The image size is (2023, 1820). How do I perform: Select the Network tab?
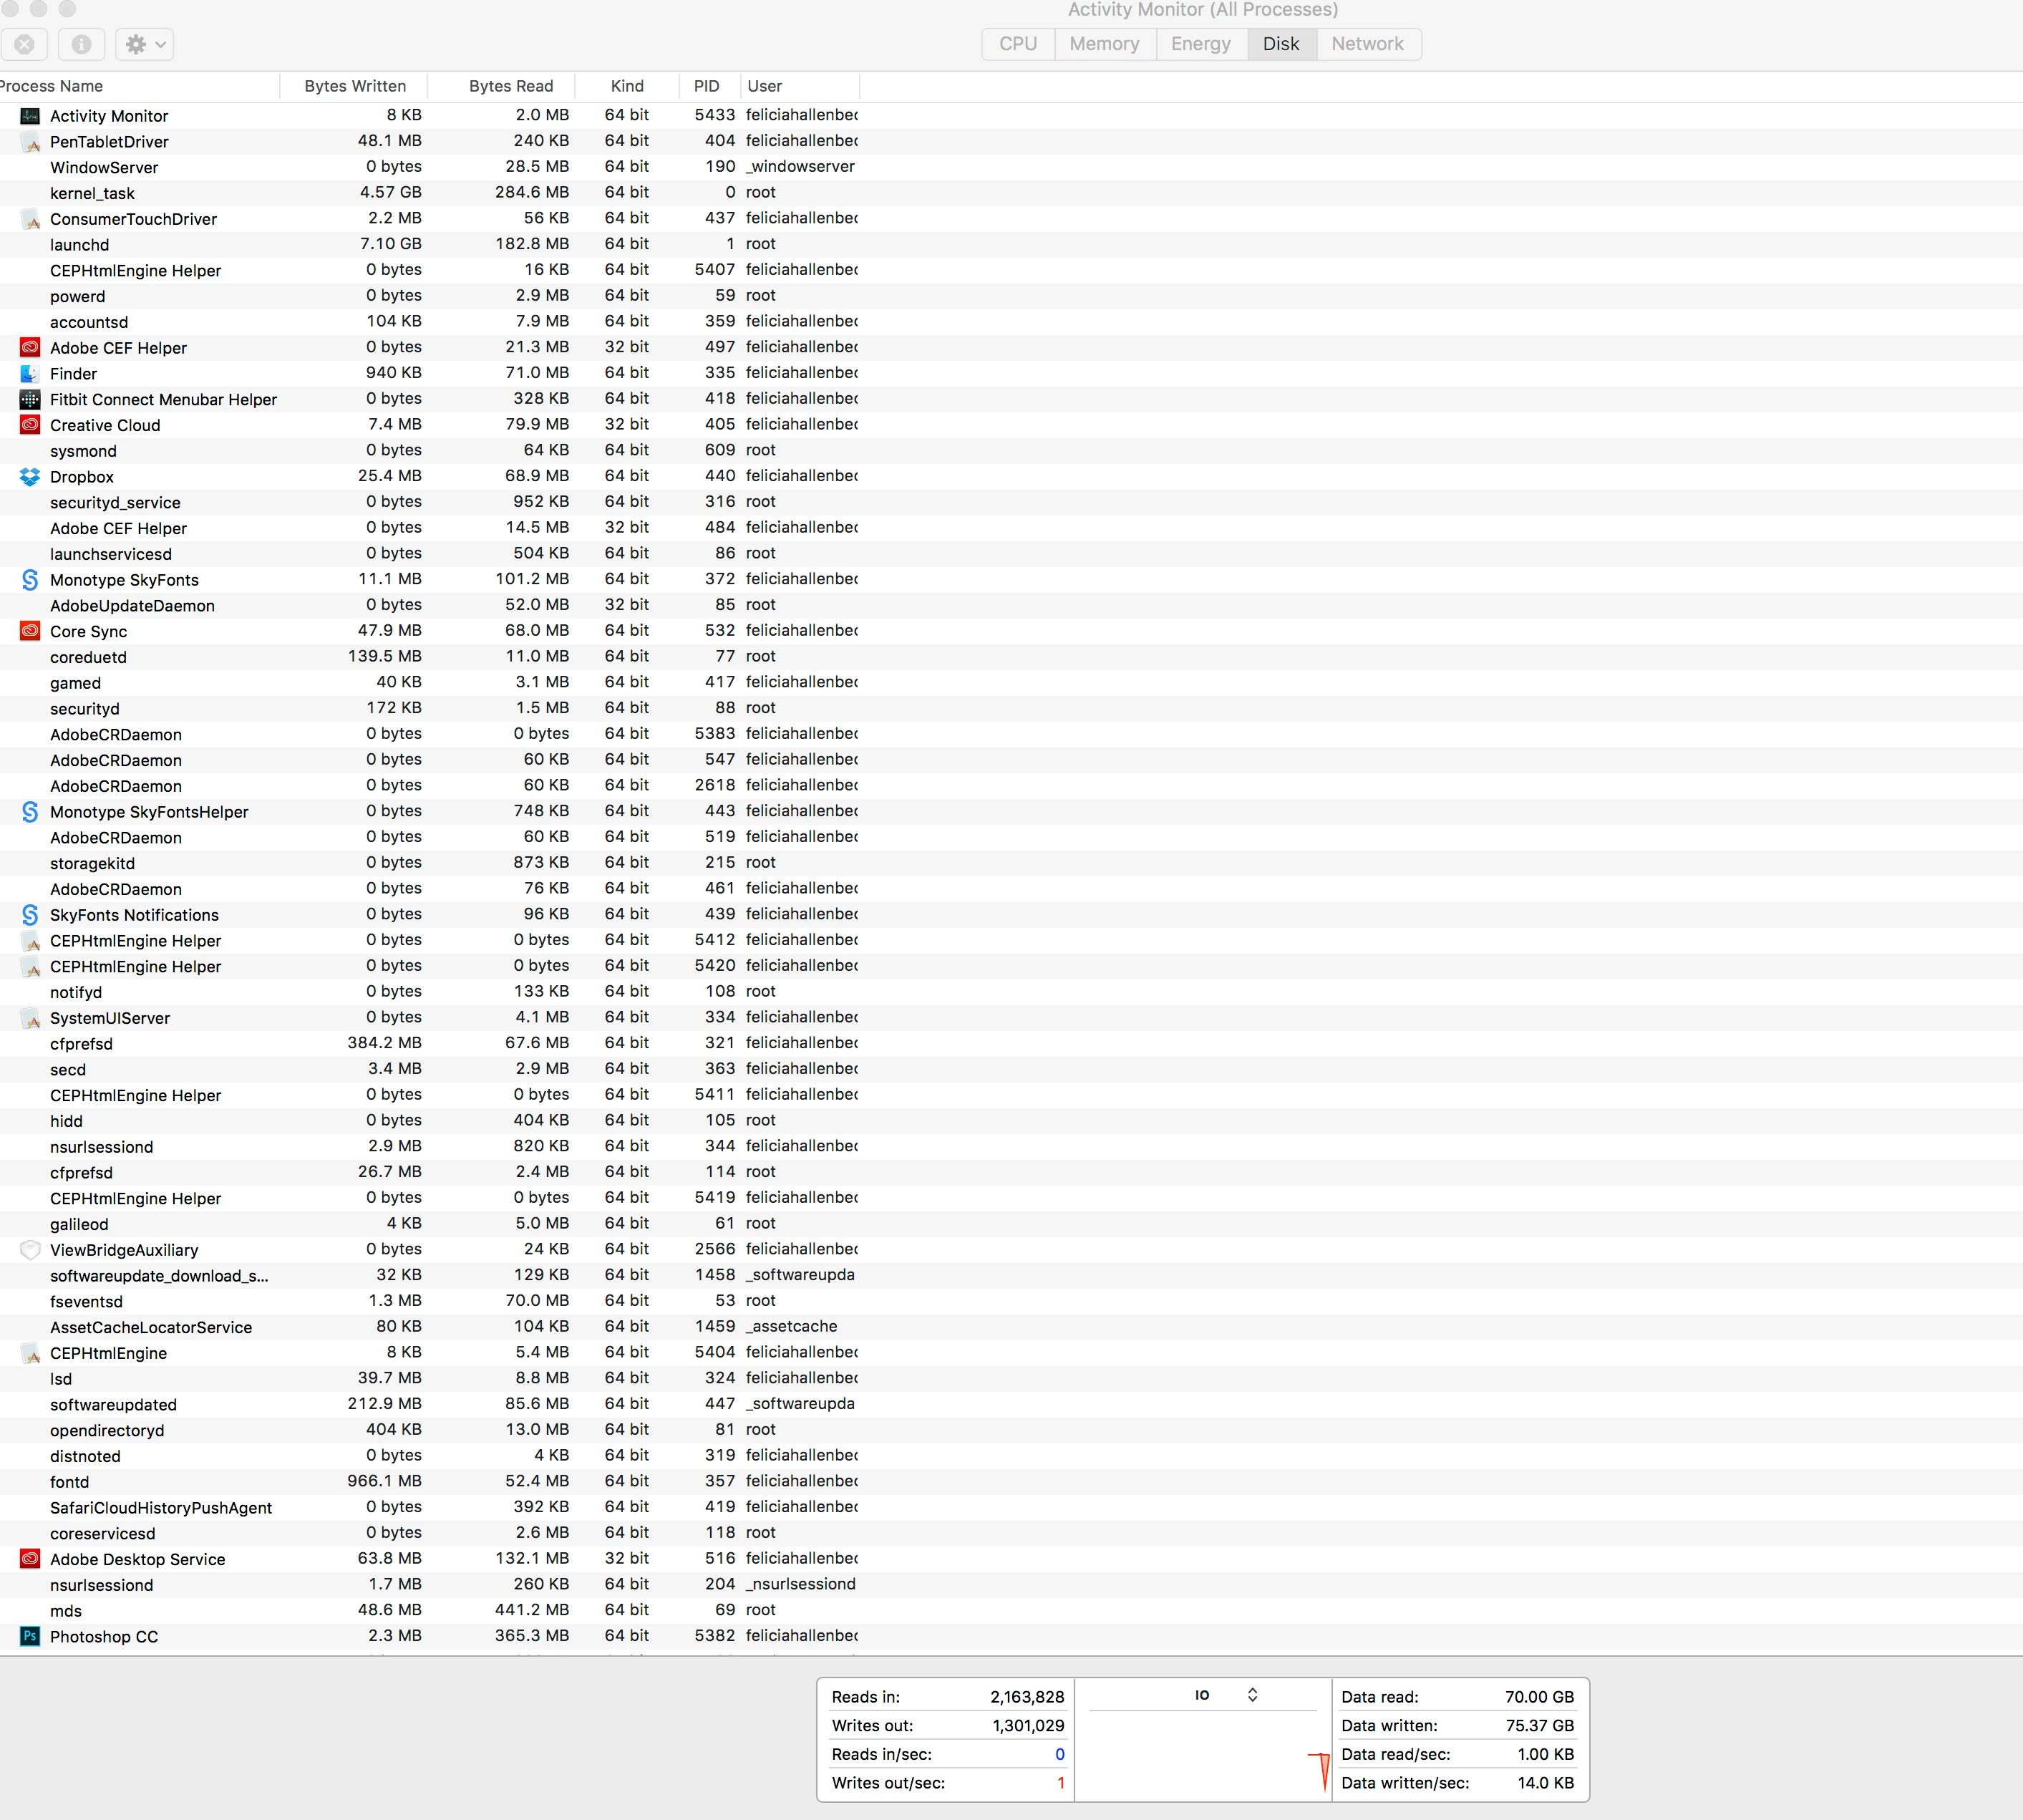1367,44
